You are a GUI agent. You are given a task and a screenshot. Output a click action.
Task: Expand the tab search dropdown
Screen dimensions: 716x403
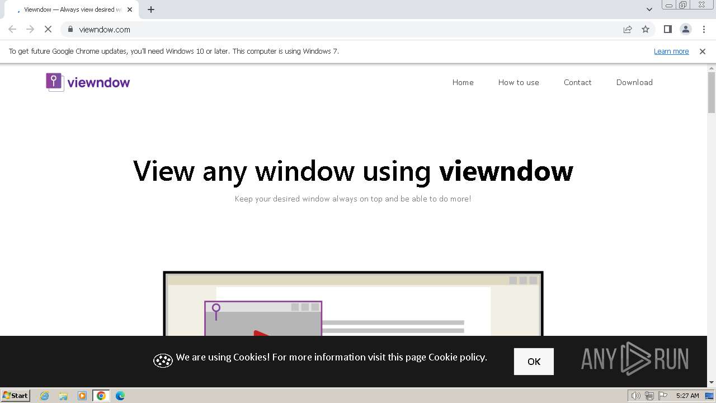649,10
